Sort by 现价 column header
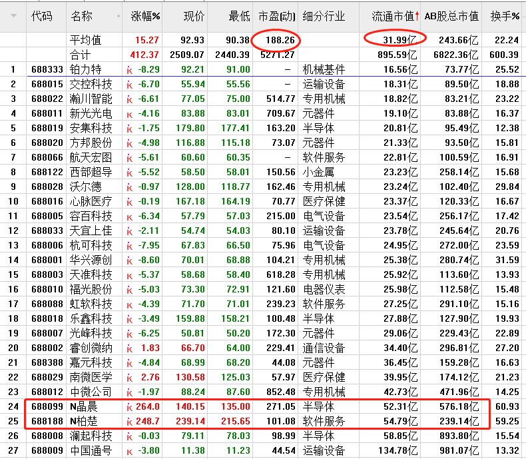Image resolution: width=526 pixels, height=459 pixels. 194,16
